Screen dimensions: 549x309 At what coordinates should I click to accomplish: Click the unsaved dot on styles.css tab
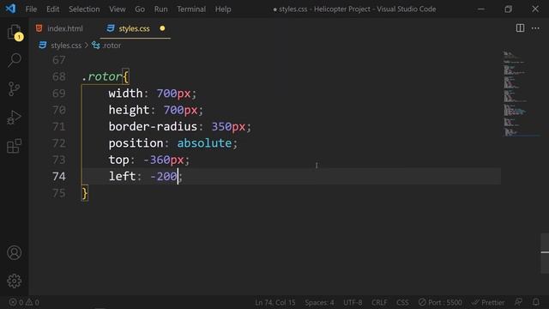click(x=162, y=28)
